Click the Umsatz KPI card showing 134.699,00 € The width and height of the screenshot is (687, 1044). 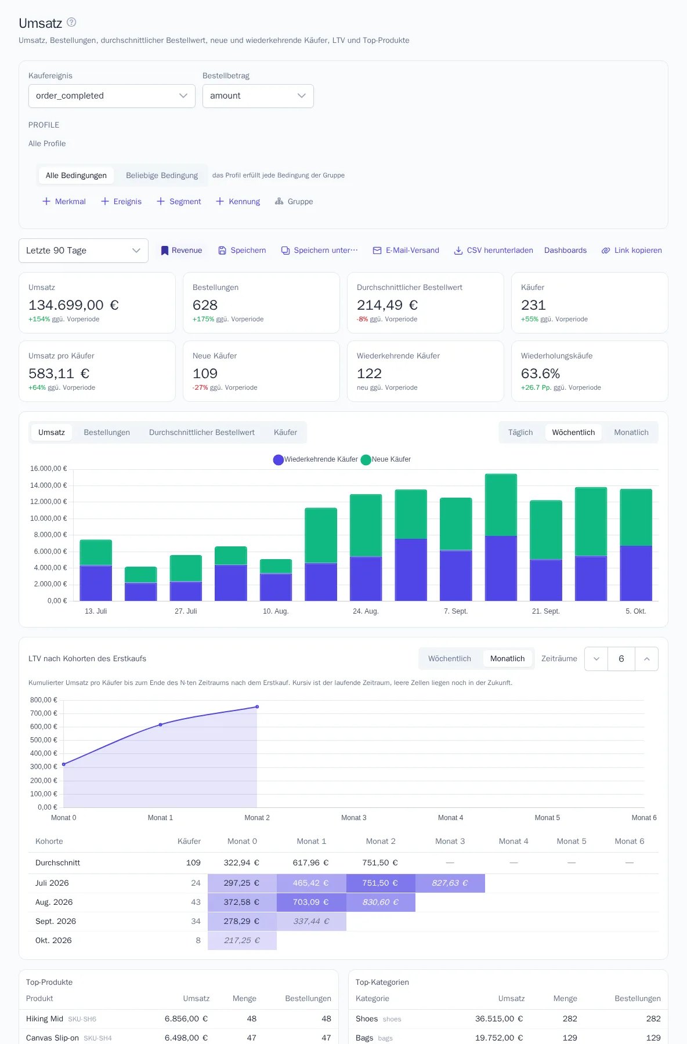tap(97, 303)
